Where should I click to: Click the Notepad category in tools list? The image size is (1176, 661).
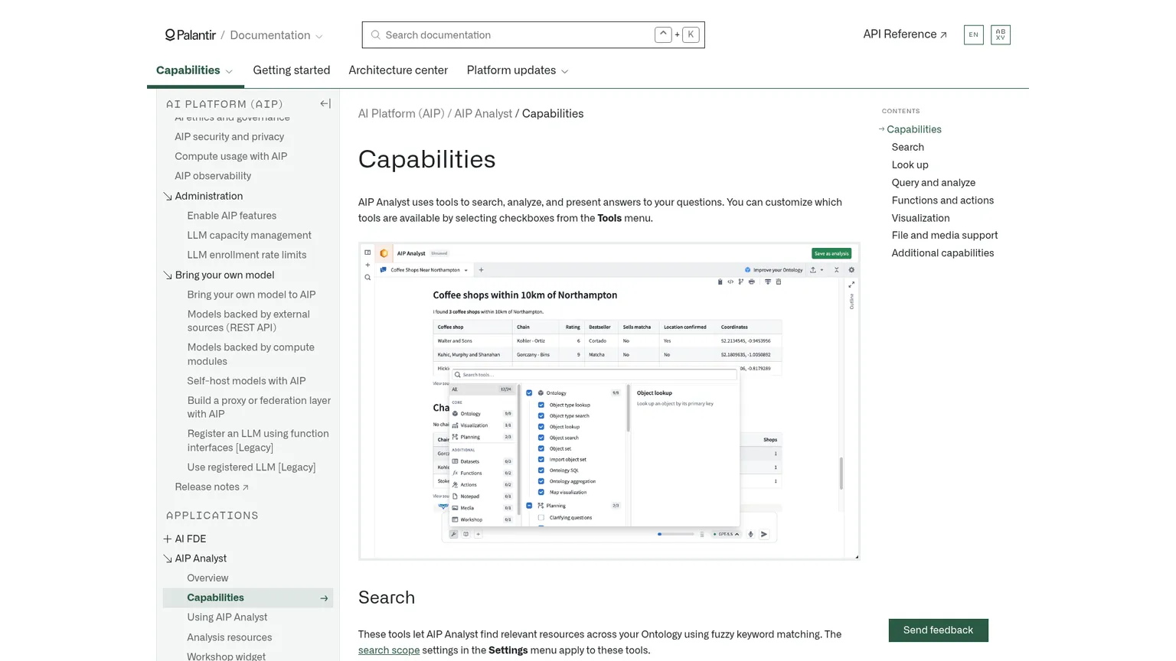[482, 497]
